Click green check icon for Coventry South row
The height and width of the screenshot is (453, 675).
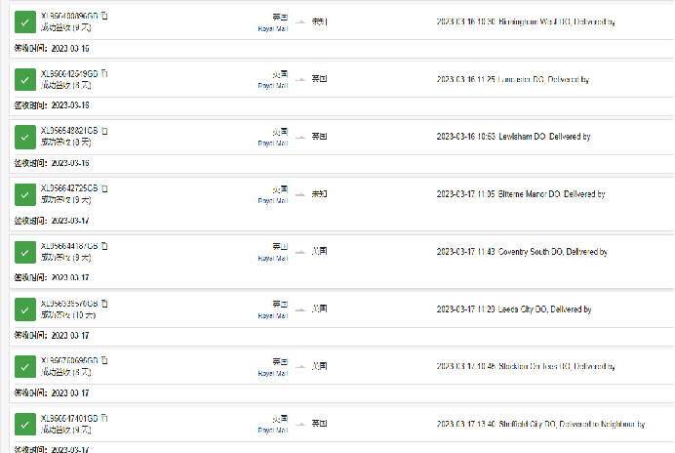[x=25, y=252]
